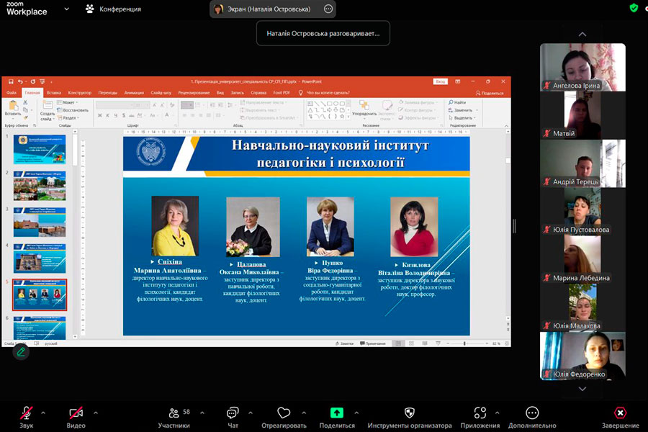Click the green Поделиться share screen icon
This screenshot has height=432, width=648.
[x=337, y=413]
